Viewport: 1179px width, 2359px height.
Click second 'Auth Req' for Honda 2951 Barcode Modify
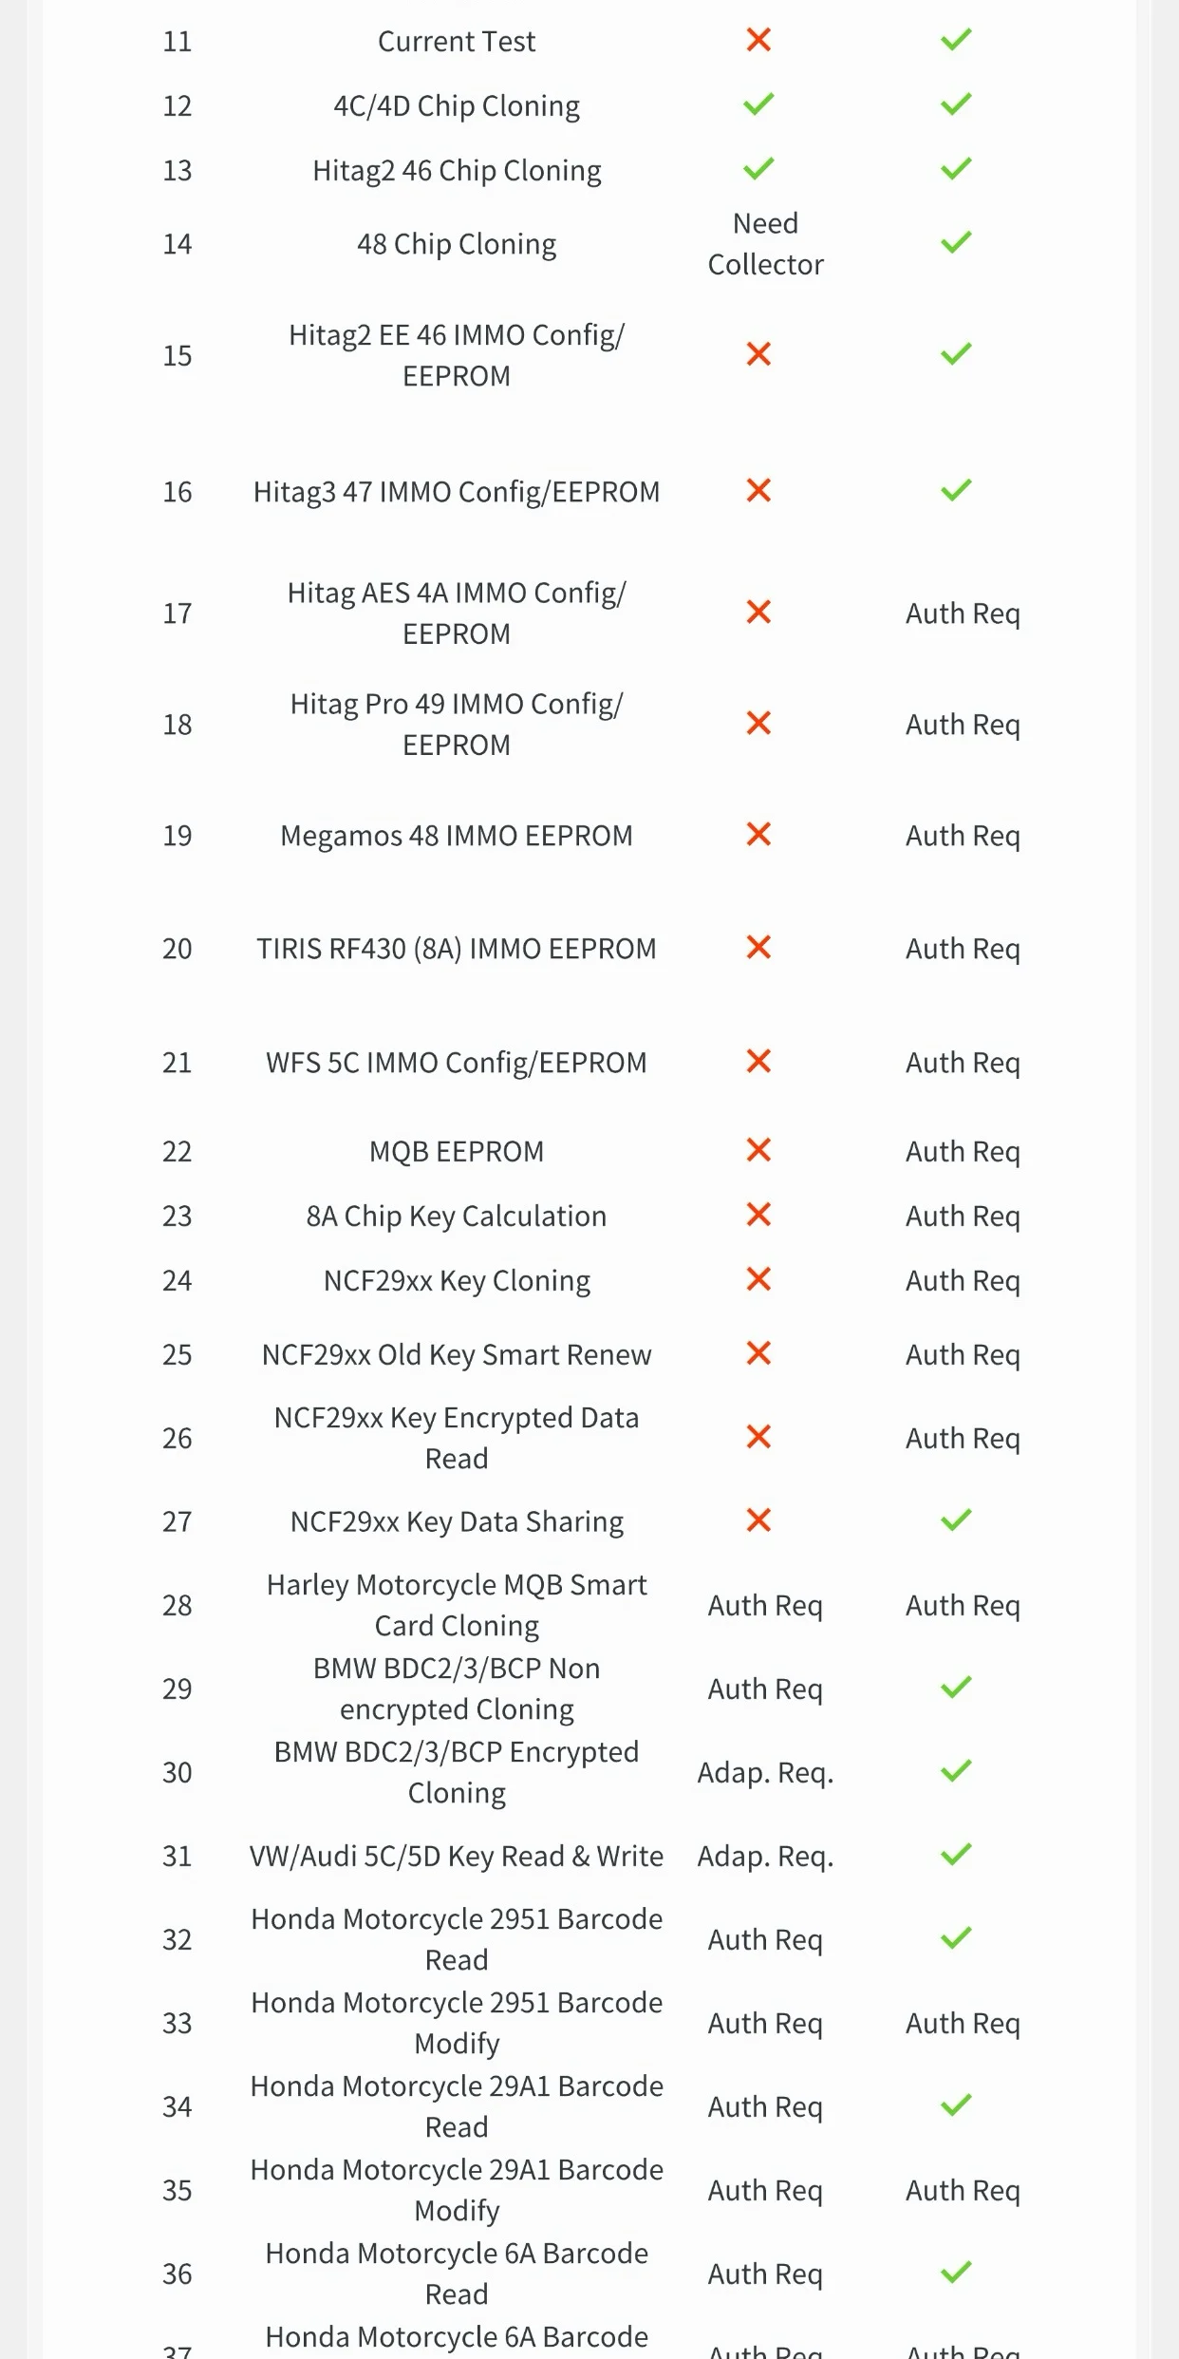[x=963, y=2023]
